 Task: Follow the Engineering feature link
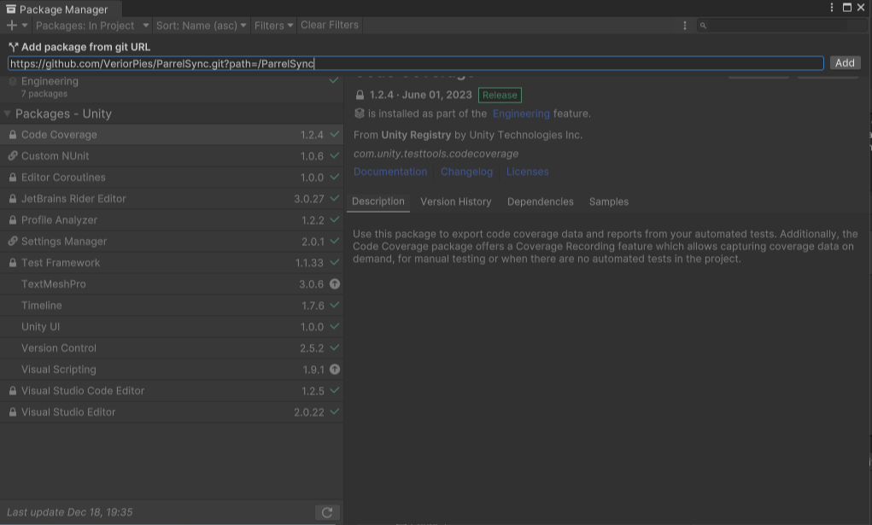[x=521, y=114]
